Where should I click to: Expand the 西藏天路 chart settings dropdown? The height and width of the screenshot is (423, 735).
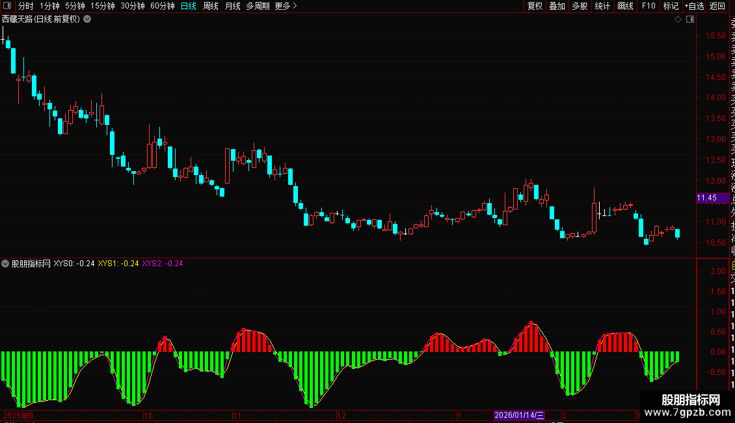click(x=87, y=20)
